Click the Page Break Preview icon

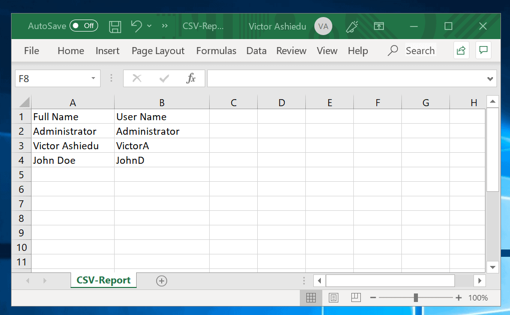355,297
